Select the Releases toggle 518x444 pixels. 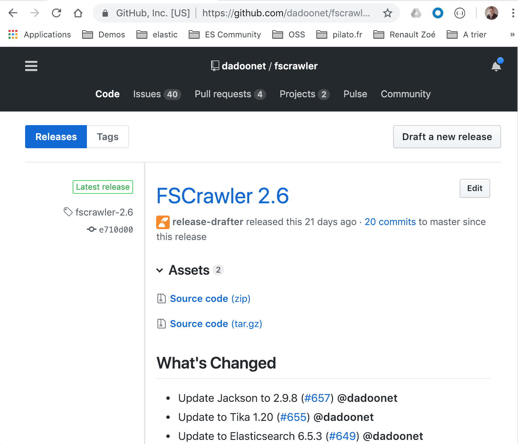coord(56,137)
